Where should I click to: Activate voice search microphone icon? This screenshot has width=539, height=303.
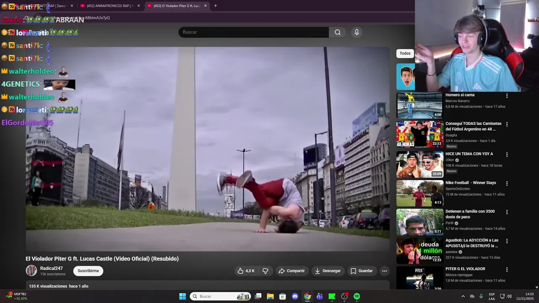[357, 32]
